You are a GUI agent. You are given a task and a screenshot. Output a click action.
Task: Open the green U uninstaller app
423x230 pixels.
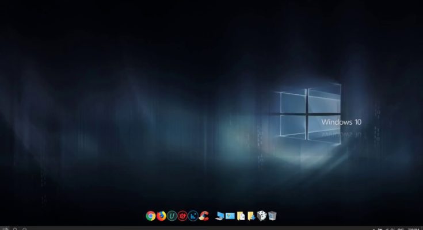(x=172, y=216)
